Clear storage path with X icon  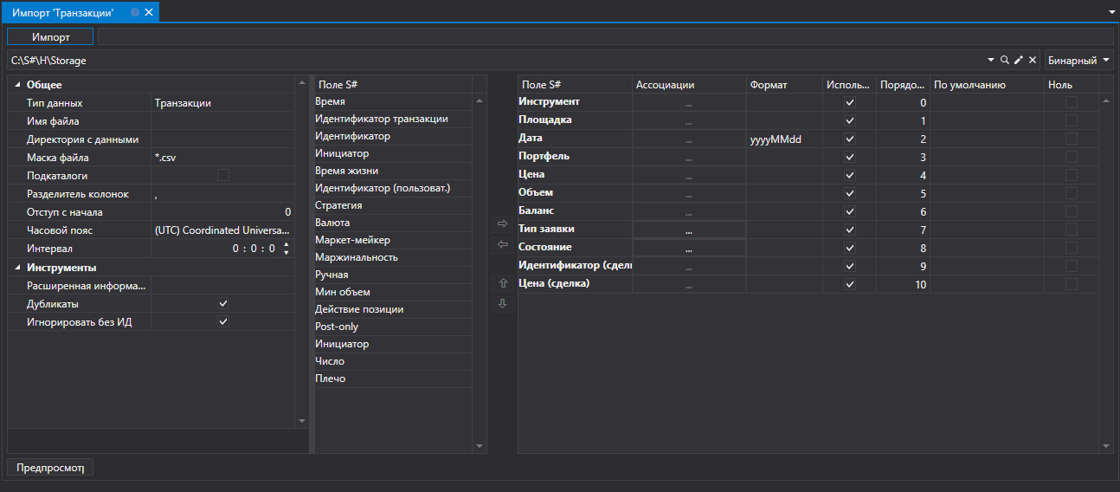[x=1032, y=61]
